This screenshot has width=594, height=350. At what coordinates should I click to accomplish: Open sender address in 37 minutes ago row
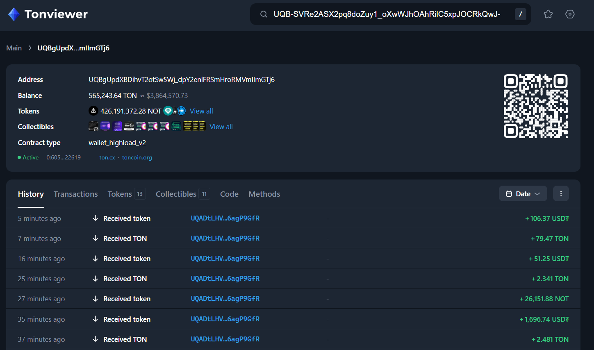[225, 339]
